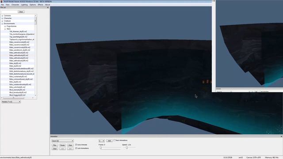This screenshot has width=283, height=159.
Task: Select 8dru_crimsonforest_sky01.m2 file
Action: [21, 79]
